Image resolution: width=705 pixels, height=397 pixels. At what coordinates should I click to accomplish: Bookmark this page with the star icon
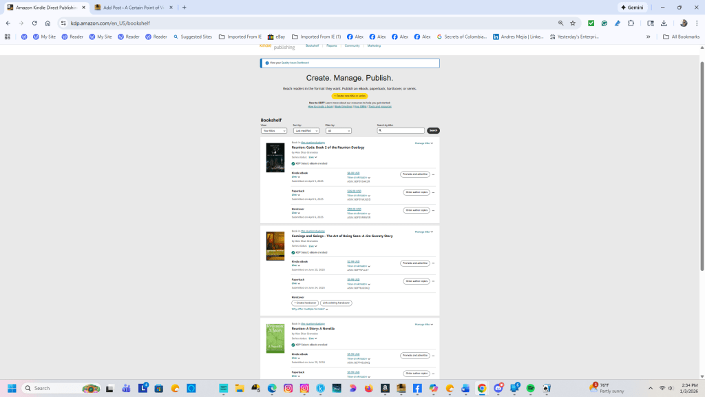(572, 23)
